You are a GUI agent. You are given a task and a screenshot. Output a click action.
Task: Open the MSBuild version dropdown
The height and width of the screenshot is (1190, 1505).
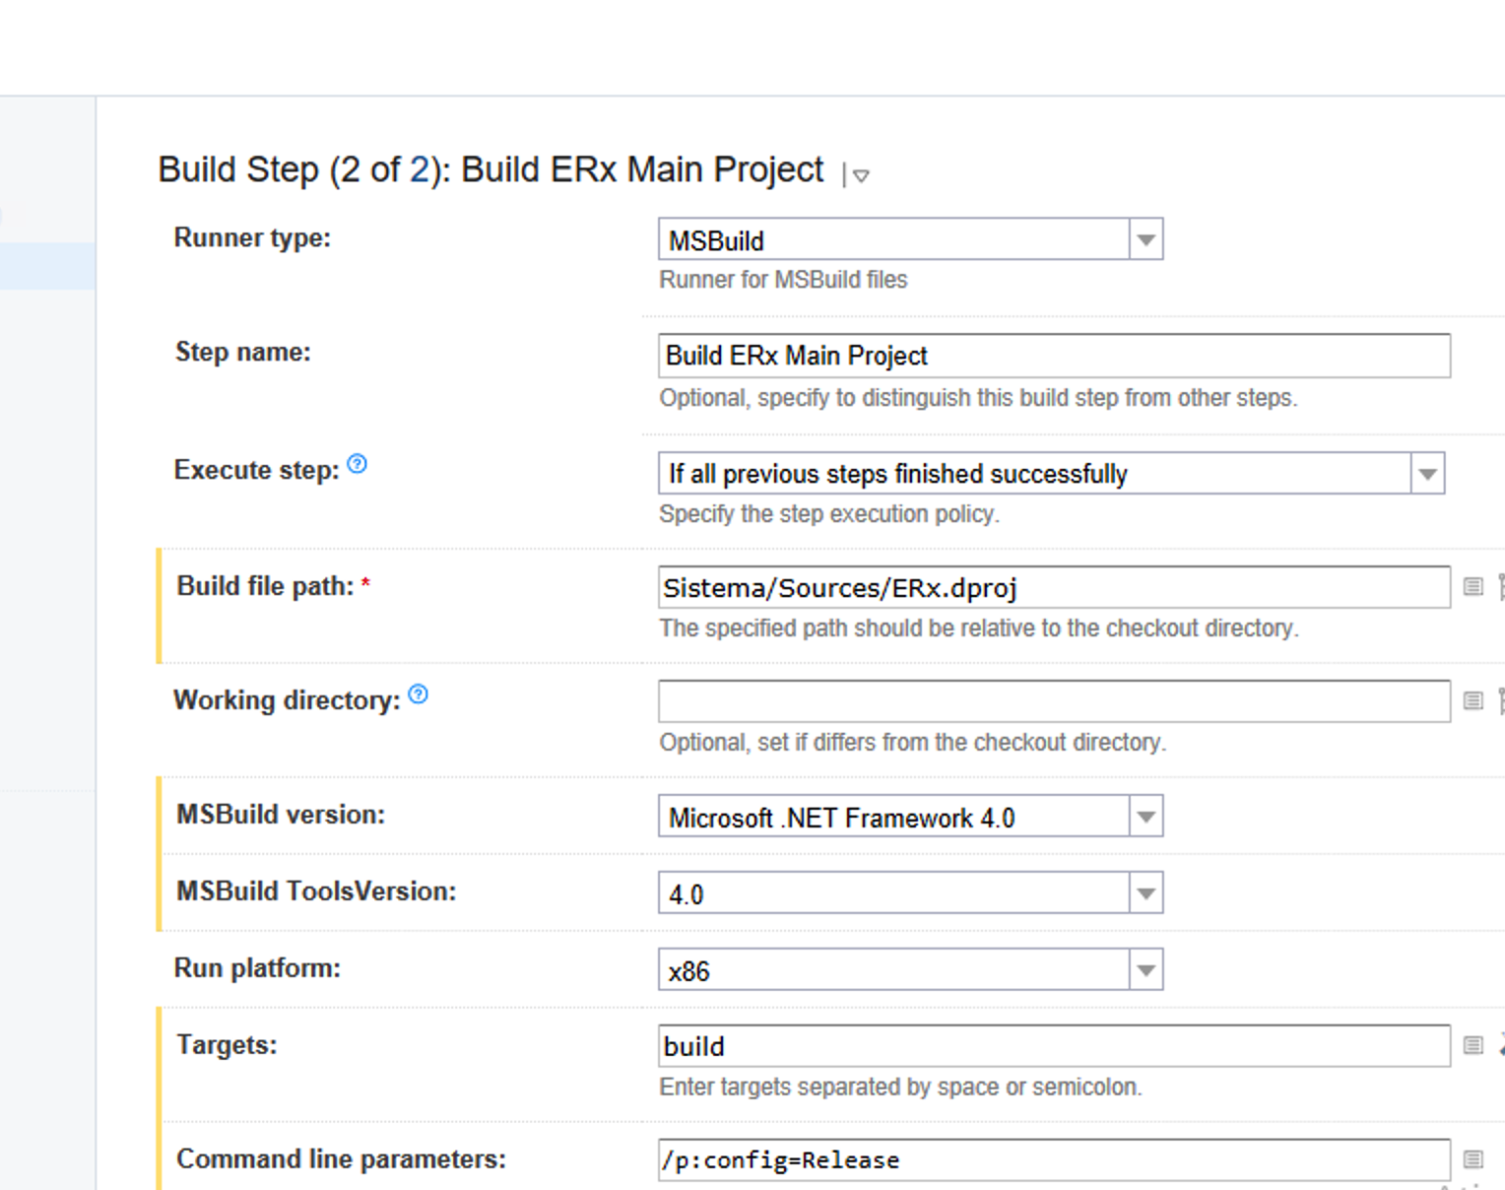point(910,817)
